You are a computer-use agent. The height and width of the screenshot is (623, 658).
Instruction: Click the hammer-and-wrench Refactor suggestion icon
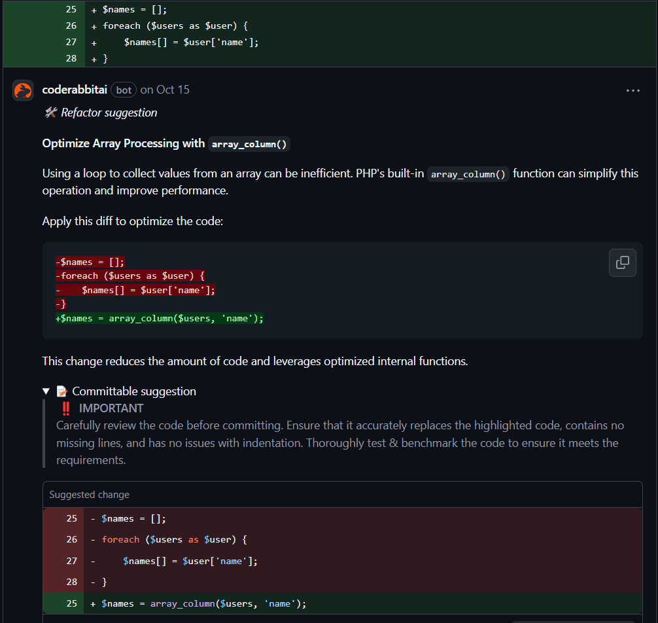pyautogui.click(x=50, y=113)
